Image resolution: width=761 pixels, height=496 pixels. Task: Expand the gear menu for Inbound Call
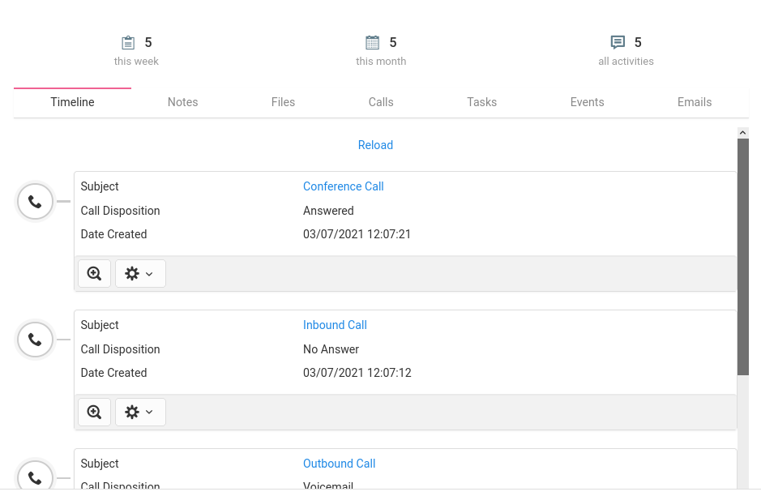coord(140,412)
